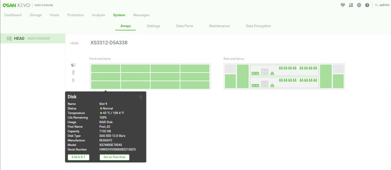Click the light bulb icon left of enclosure
The width and height of the screenshot is (391, 170).
[x=73, y=80]
